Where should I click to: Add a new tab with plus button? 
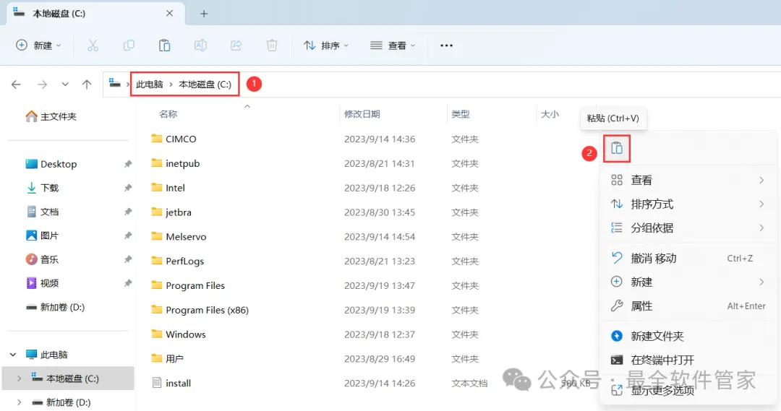pos(204,14)
